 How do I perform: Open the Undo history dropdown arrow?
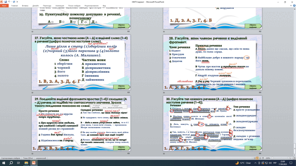11,2
